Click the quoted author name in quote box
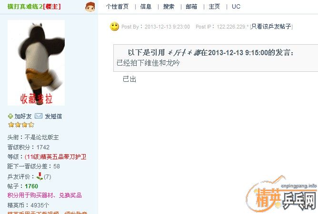The image size is (318, 214). coord(184,53)
